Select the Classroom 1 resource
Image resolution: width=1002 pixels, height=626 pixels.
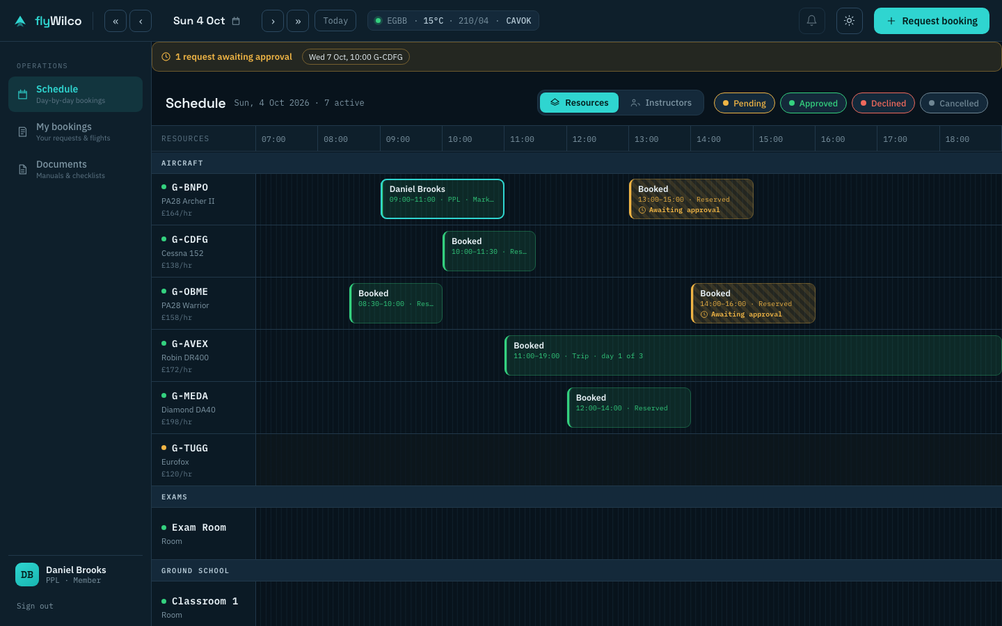pyautogui.click(x=203, y=604)
